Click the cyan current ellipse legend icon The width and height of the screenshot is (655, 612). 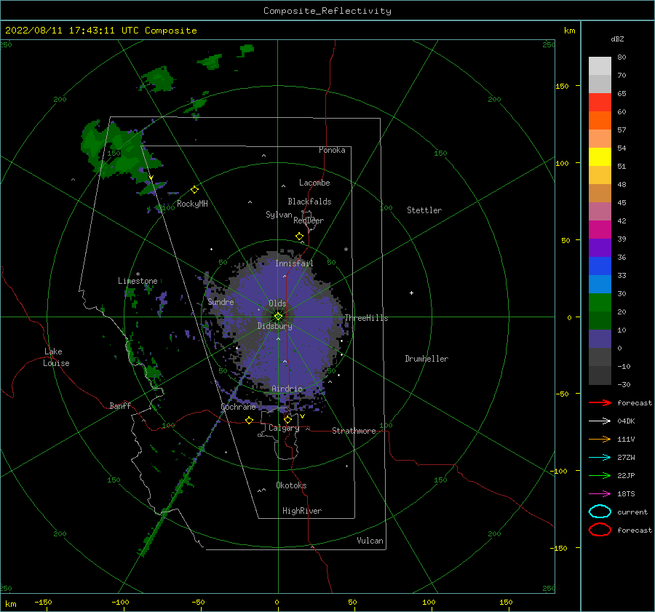click(x=600, y=512)
